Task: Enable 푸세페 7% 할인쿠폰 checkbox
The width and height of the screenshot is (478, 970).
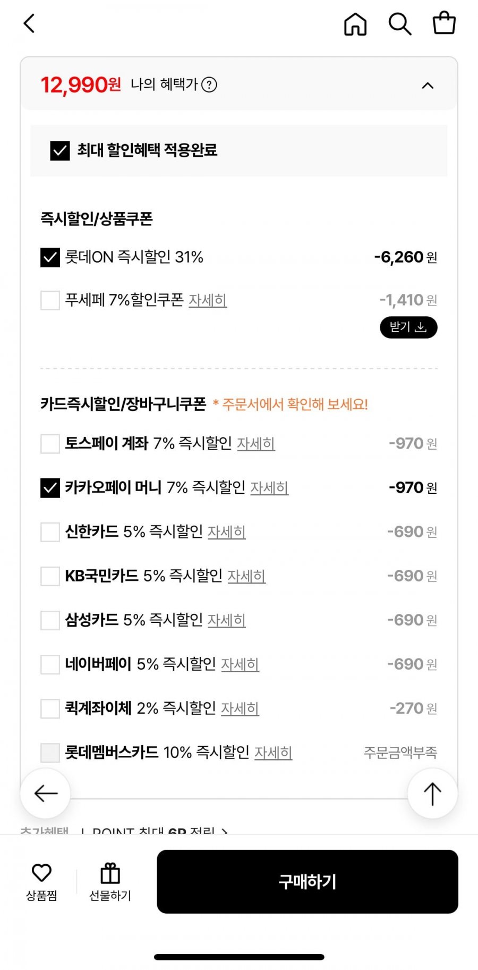Action: [50, 300]
